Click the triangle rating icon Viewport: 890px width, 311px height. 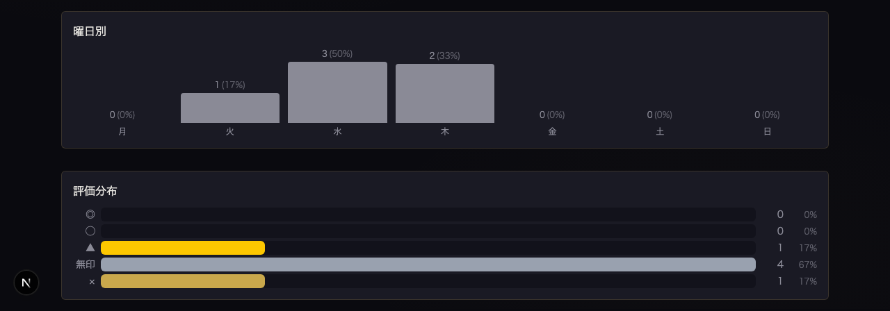tap(90, 248)
